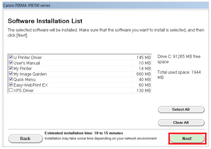Go back with the Back button
211x149 pixels.
pos(25,139)
